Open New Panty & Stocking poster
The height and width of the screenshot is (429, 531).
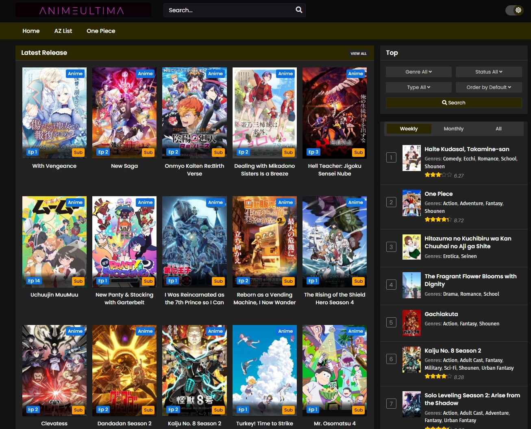tap(124, 242)
